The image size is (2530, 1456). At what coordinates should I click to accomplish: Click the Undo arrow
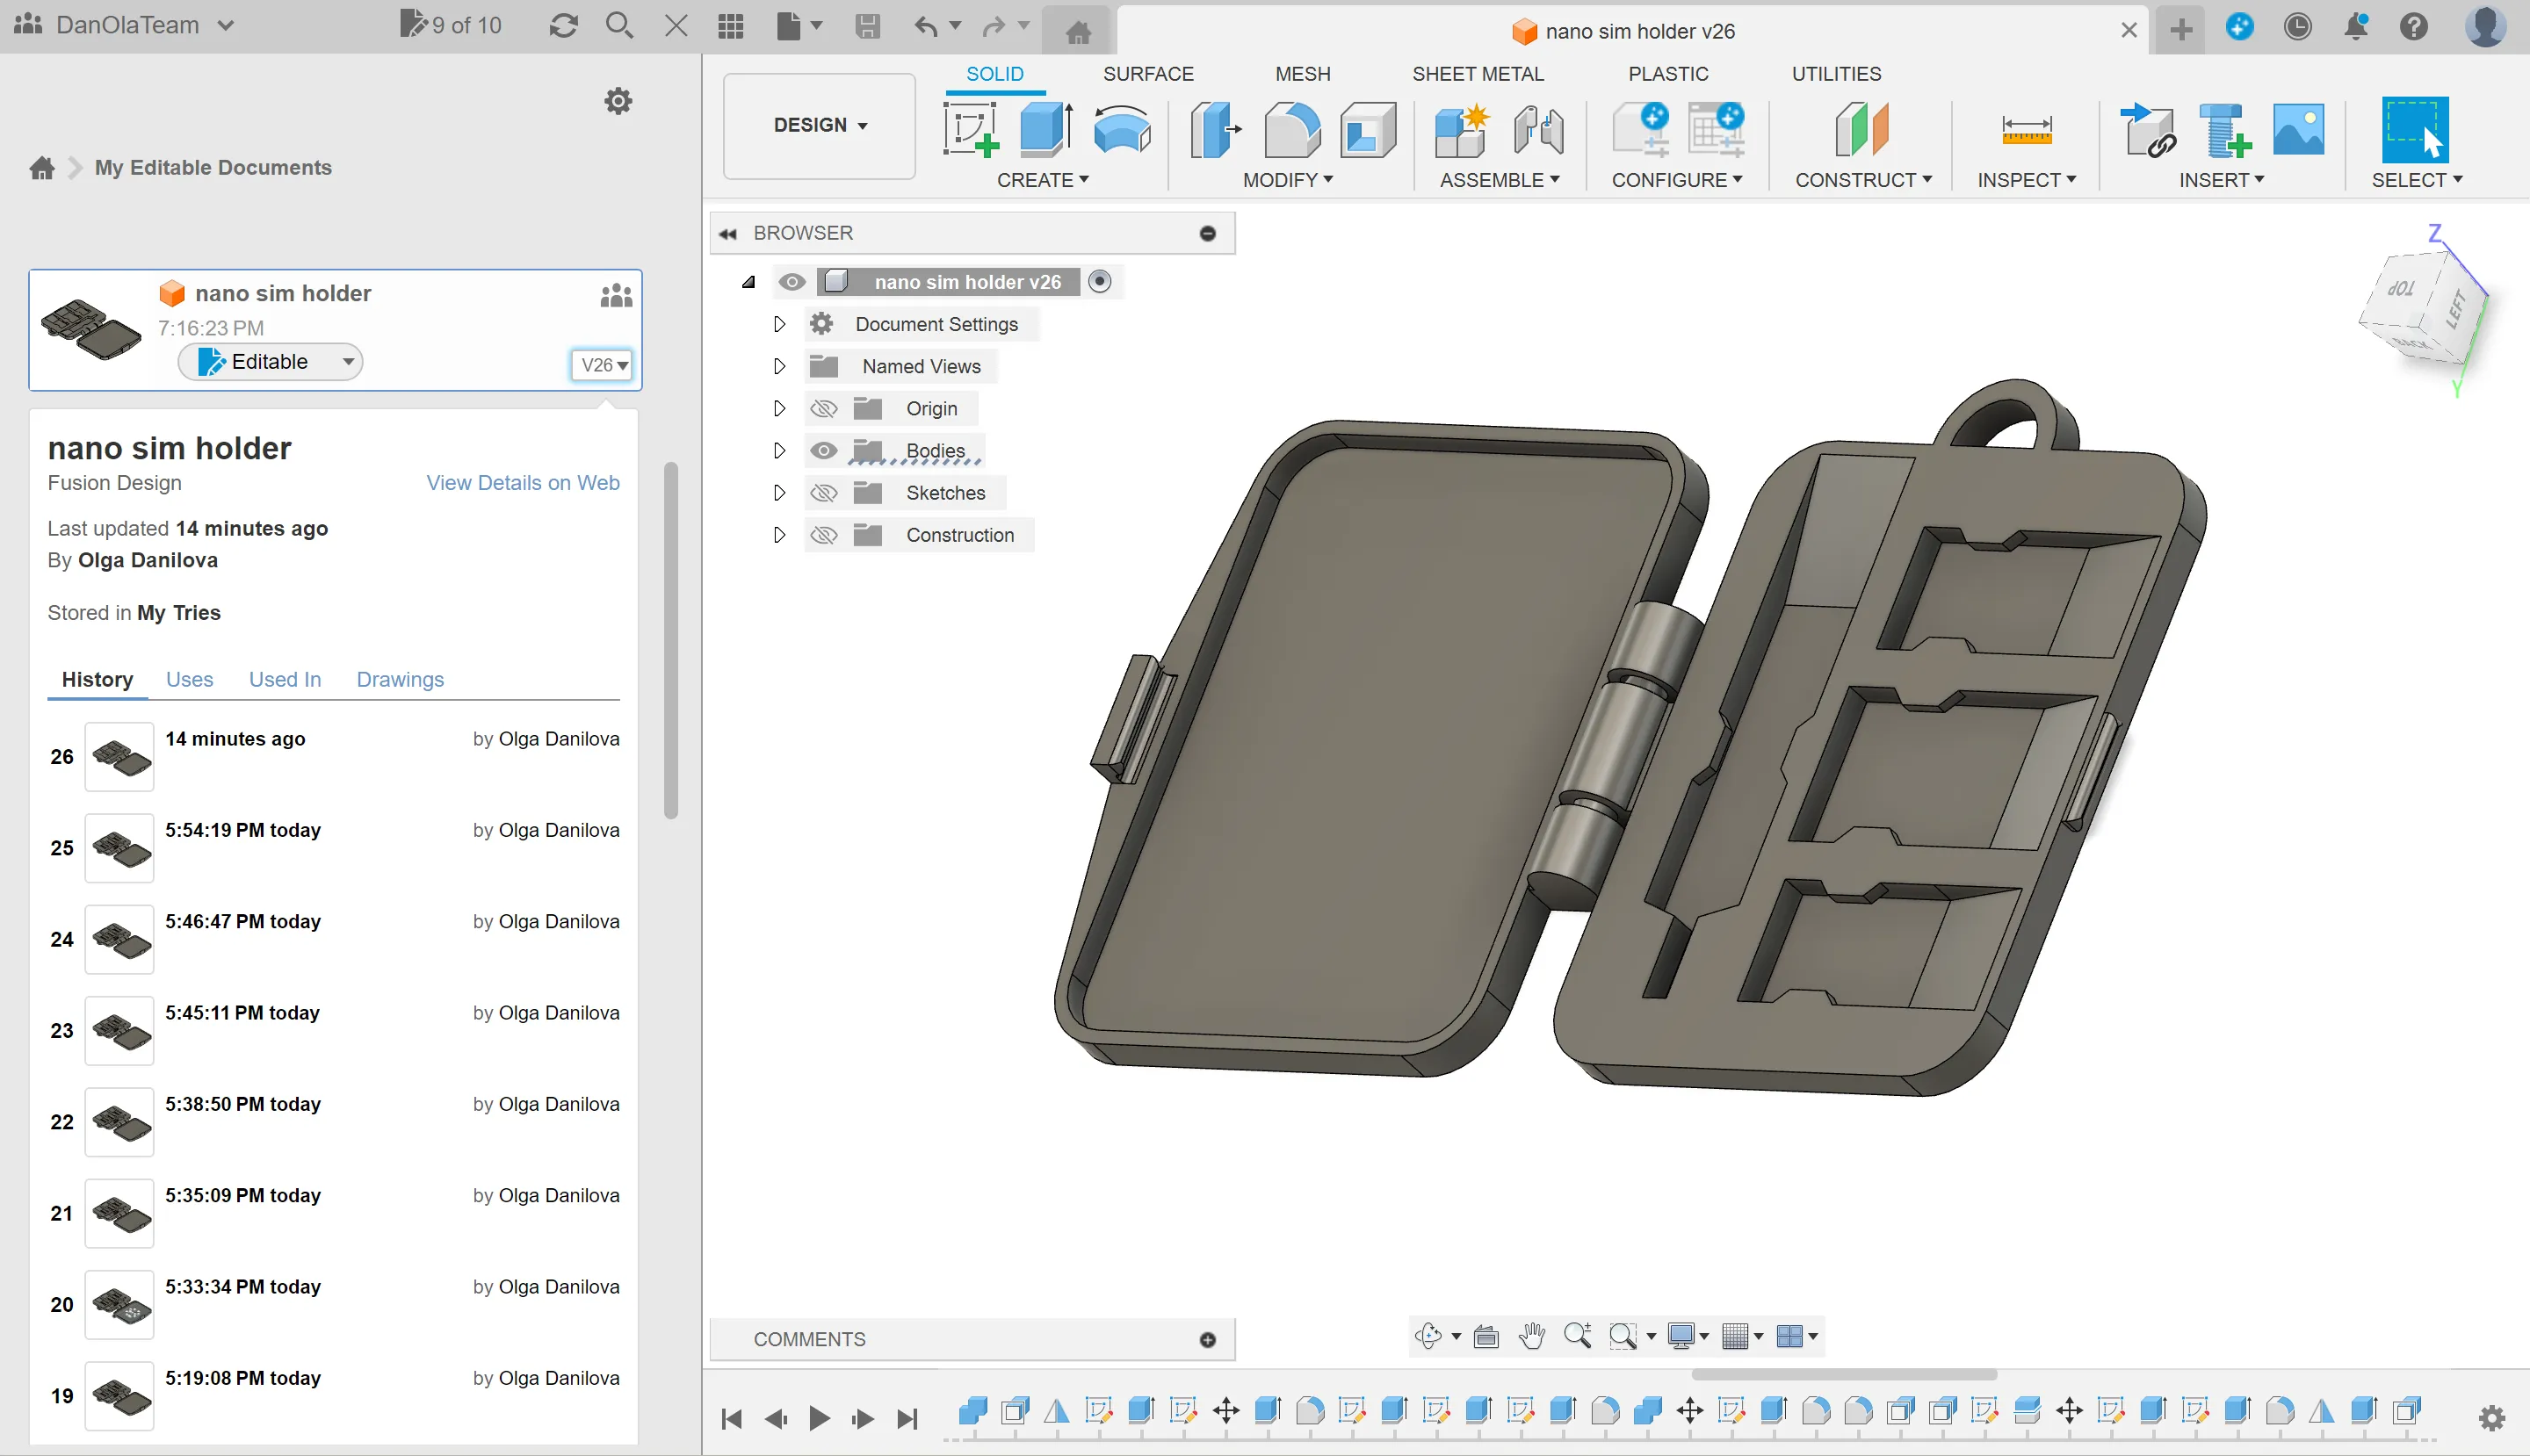click(x=927, y=26)
